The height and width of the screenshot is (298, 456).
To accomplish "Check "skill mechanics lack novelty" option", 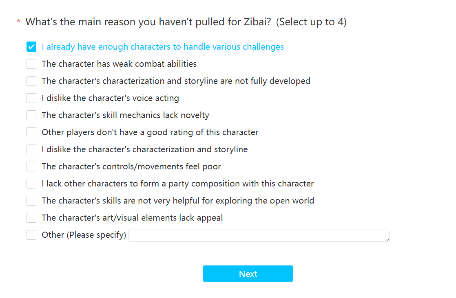I will pyautogui.click(x=31, y=115).
